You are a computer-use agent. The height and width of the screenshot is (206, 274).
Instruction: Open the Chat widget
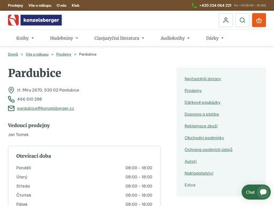[x=256, y=192]
